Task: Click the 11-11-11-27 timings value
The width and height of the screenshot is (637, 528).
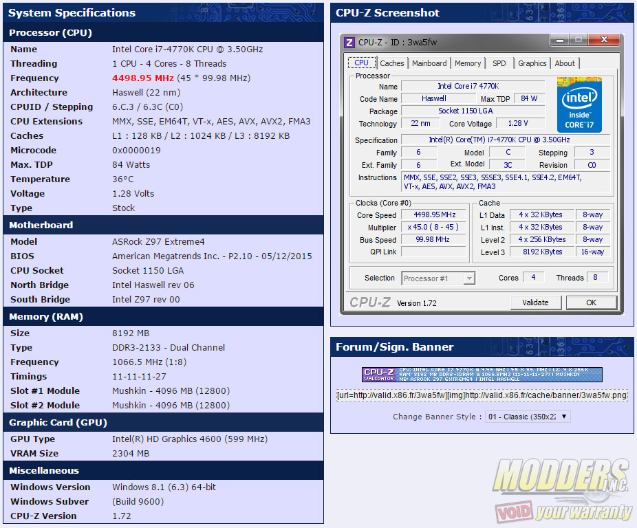Action: [140, 377]
